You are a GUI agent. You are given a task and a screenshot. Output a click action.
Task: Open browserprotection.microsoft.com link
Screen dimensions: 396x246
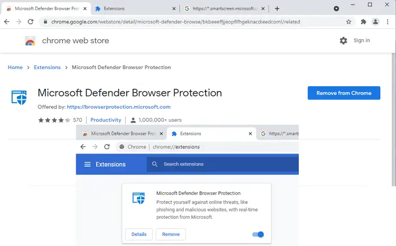119,107
